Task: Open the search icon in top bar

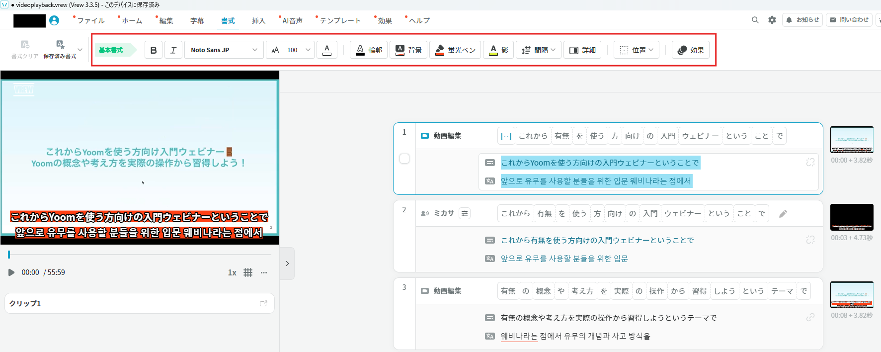Action: (x=755, y=20)
